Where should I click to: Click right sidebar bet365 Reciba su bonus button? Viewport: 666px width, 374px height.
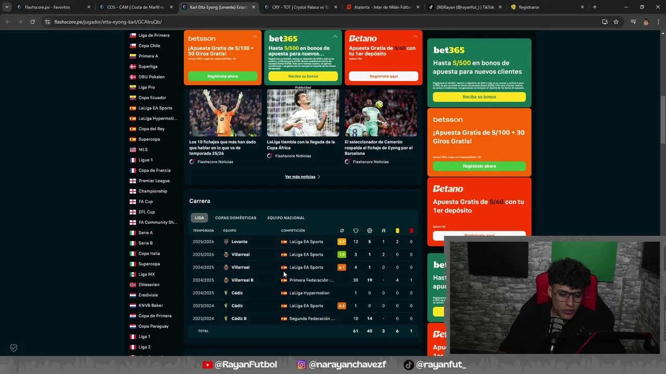point(479,97)
